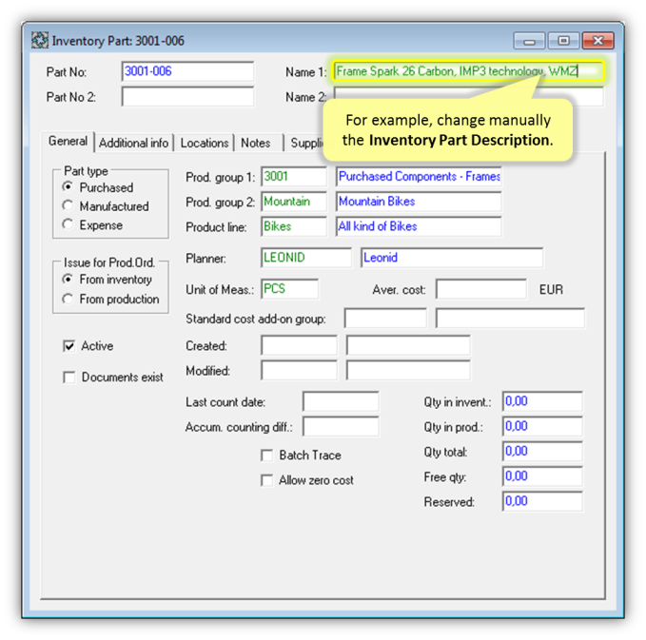Click the Unit of Meas. field PCS
646x640 pixels.
click(289, 289)
